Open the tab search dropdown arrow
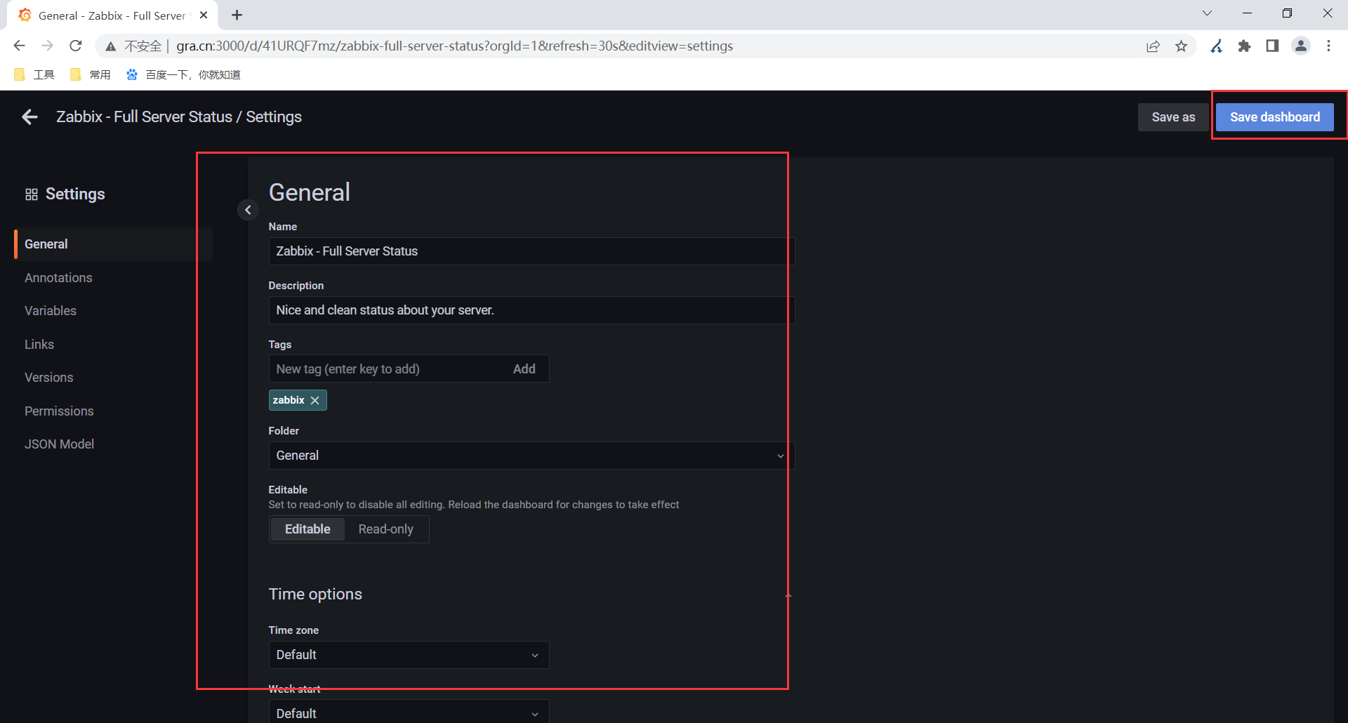1348x723 pixels. pos(1207,13)
